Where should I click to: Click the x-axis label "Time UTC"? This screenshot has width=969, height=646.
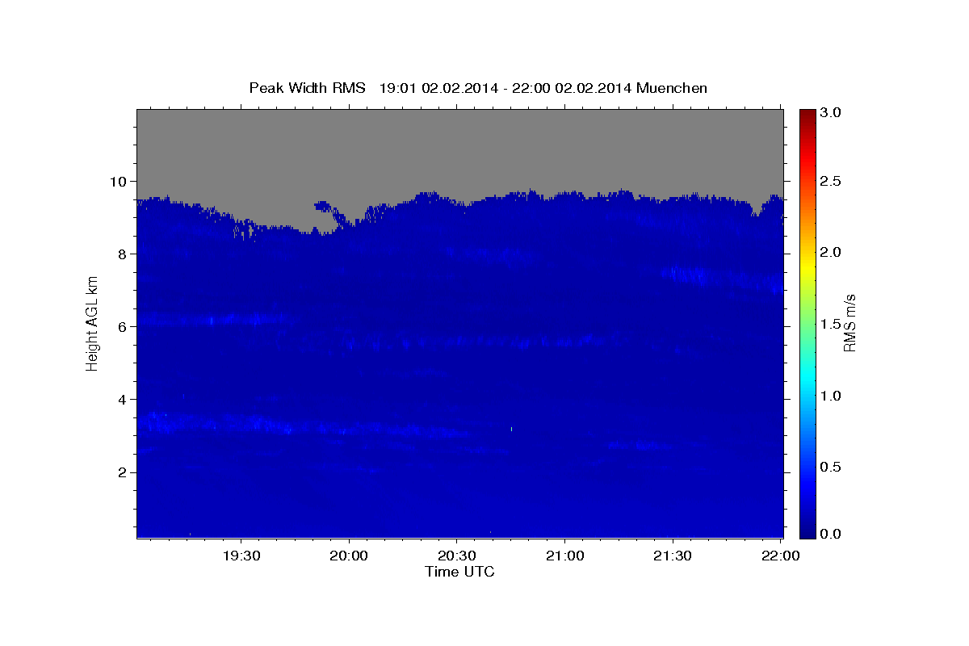(x=459, y=572)
